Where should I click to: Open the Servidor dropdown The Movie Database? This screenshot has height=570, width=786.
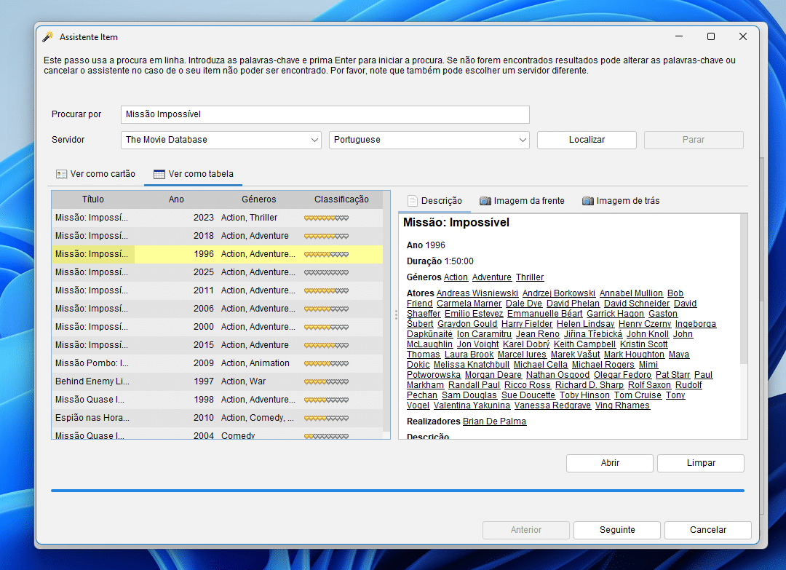(x=221, y=140)
